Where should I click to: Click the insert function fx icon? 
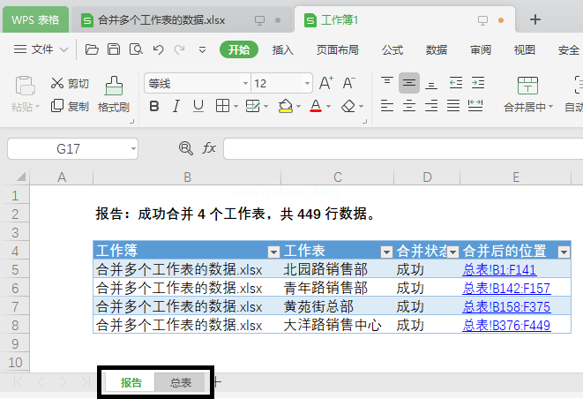tap(209, 148)
